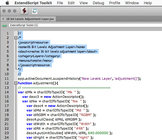Click line number 11 in the gutter

click(x=7, y=79)
